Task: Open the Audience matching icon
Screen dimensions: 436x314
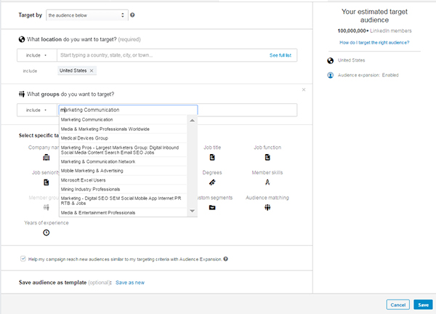Action: [x=267, y=207]
